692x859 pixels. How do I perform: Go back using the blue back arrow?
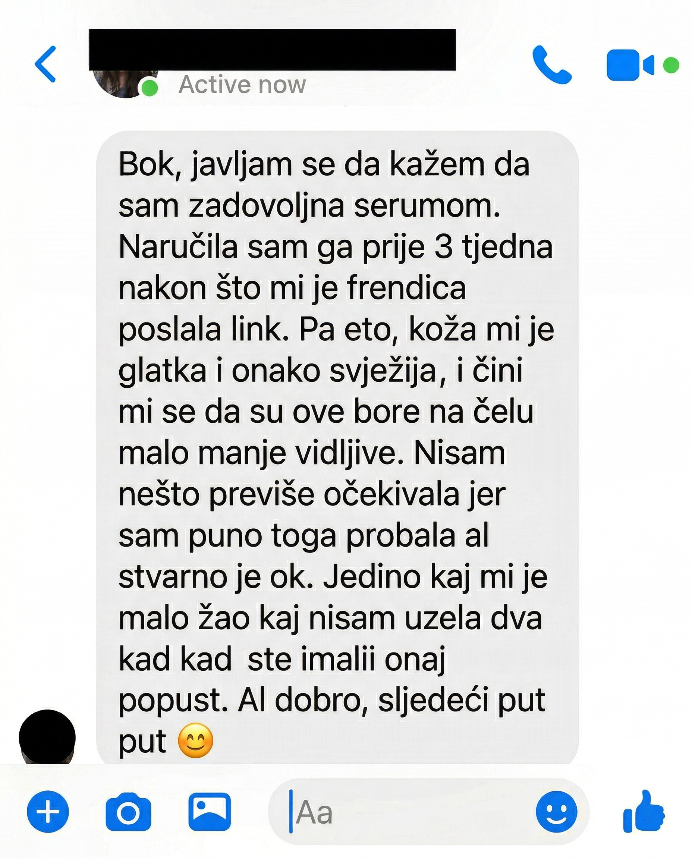[x=45, y=64]
